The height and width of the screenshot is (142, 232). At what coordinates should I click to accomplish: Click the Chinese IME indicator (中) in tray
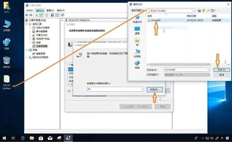(x=222, y=138)
